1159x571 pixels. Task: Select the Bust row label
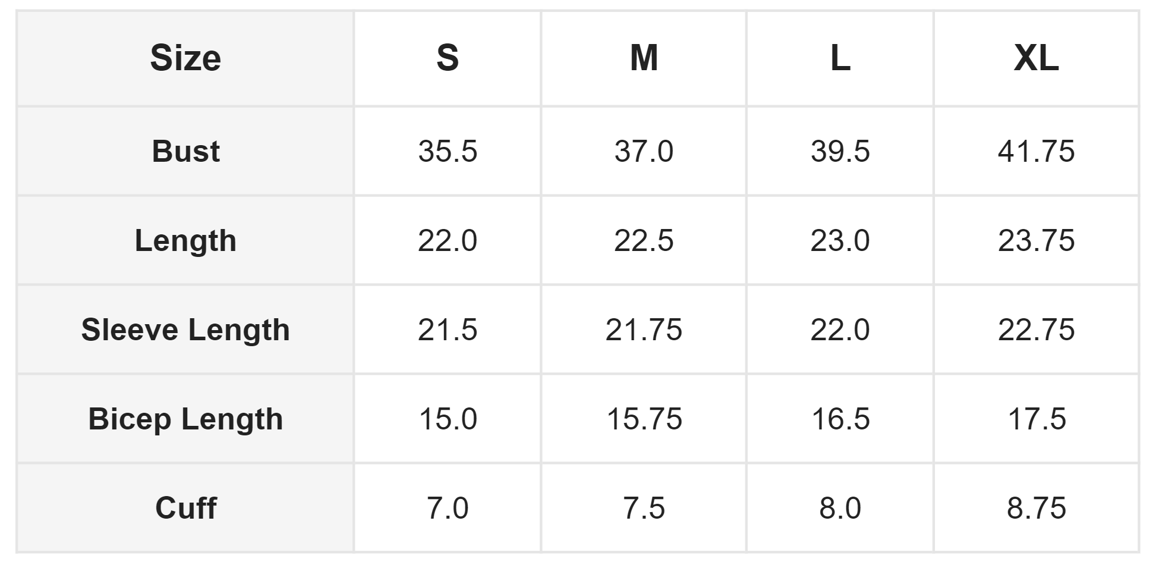(x=185, y=151)
